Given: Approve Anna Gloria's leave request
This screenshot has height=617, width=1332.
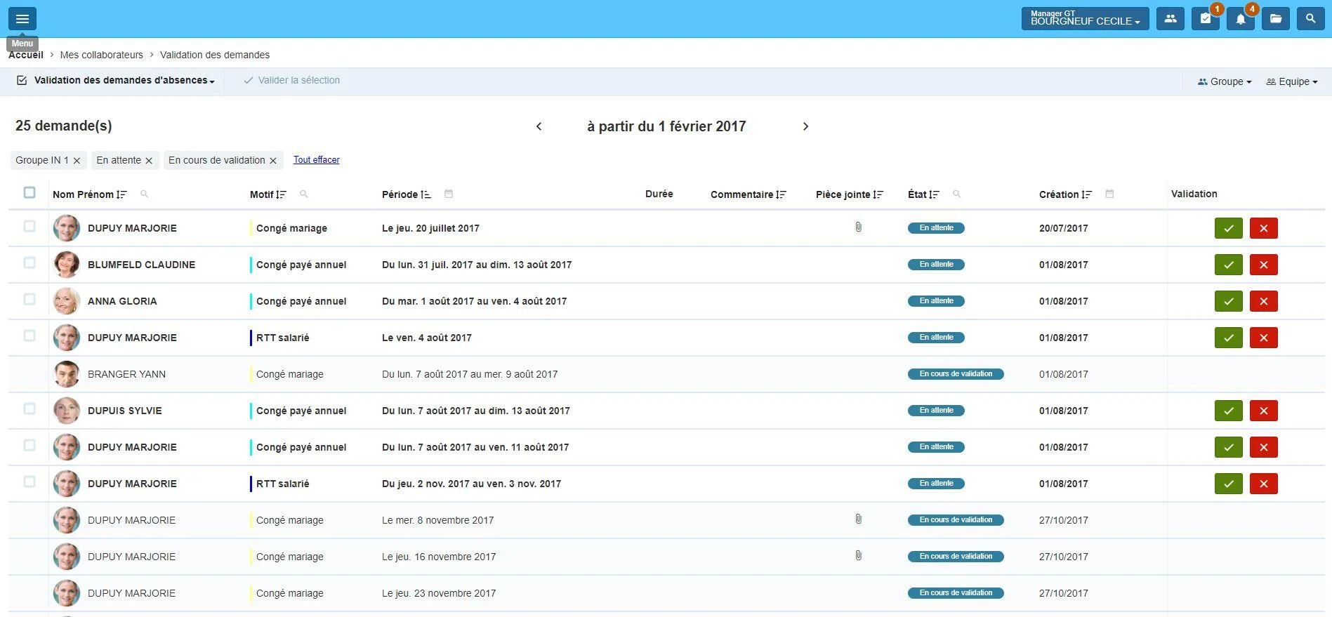Looking at the screenshot, I should [1229, 301].
